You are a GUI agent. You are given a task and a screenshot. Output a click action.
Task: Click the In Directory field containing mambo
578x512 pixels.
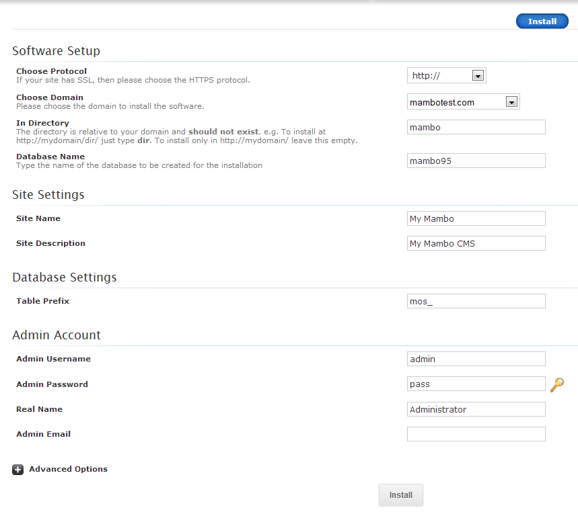[x=476, y=127]
